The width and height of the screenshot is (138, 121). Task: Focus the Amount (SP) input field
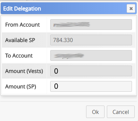[x=91, y=86]
